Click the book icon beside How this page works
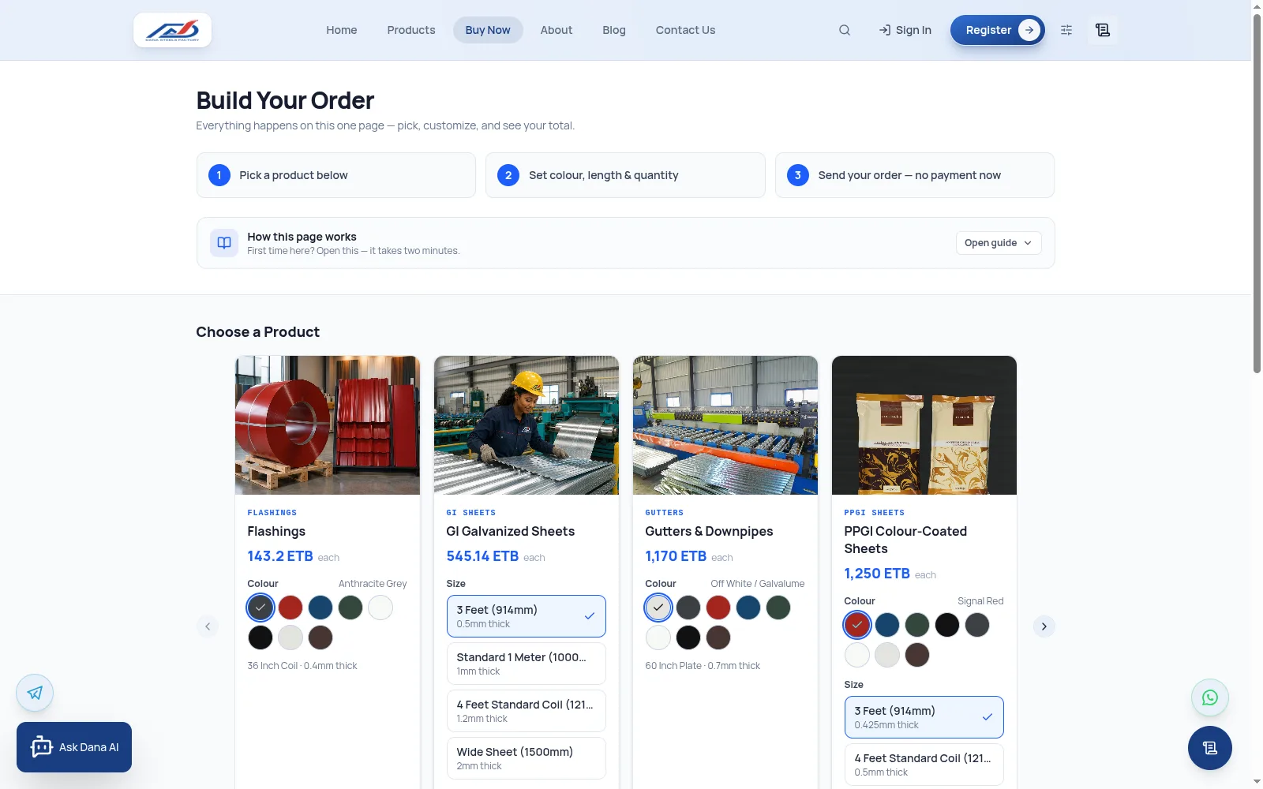 coord(224,243)
